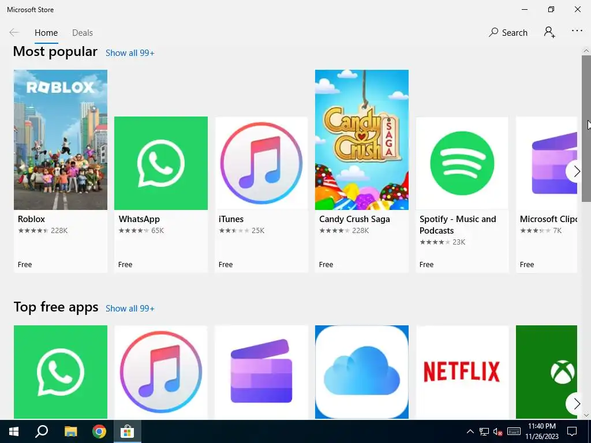Open Xbox icon in Top free apps
The height and width of the screenshot is (443, 591).
click(547, 372)
